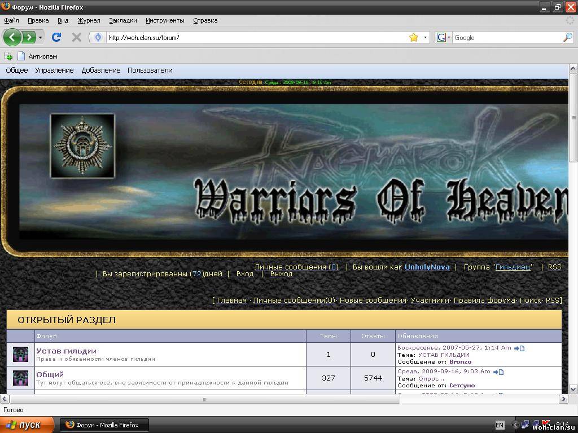
Task: Click the Windows пуск start button
Action: point(27,425)
